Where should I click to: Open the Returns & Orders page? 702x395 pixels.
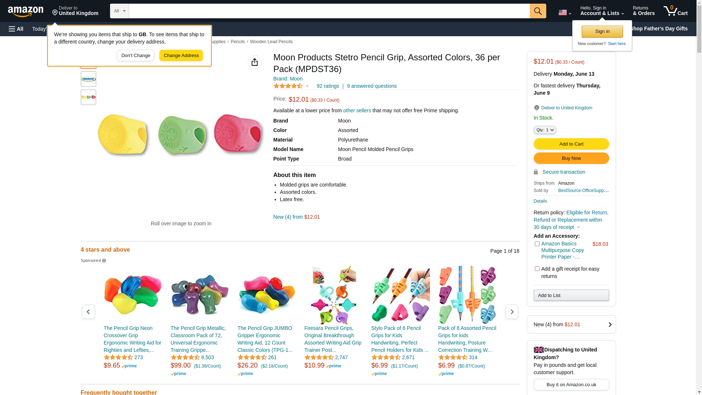point(643,11)
